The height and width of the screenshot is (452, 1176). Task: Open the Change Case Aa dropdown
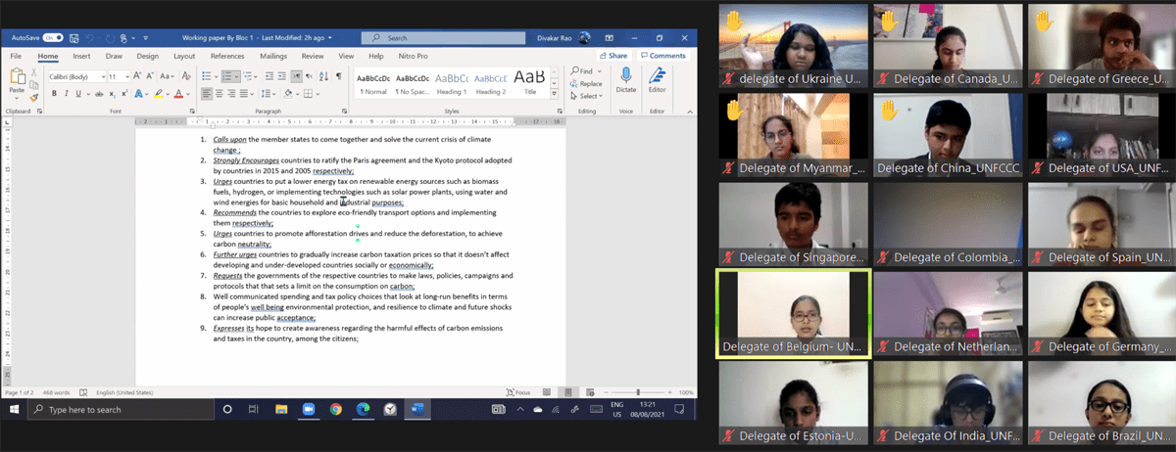[x=167, y=76]
